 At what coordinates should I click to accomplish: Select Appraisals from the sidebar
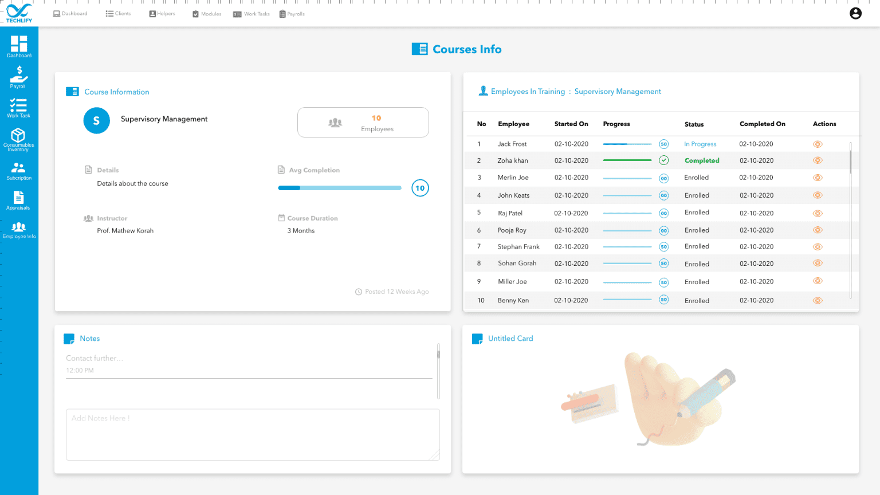click(x=19, y=199)
